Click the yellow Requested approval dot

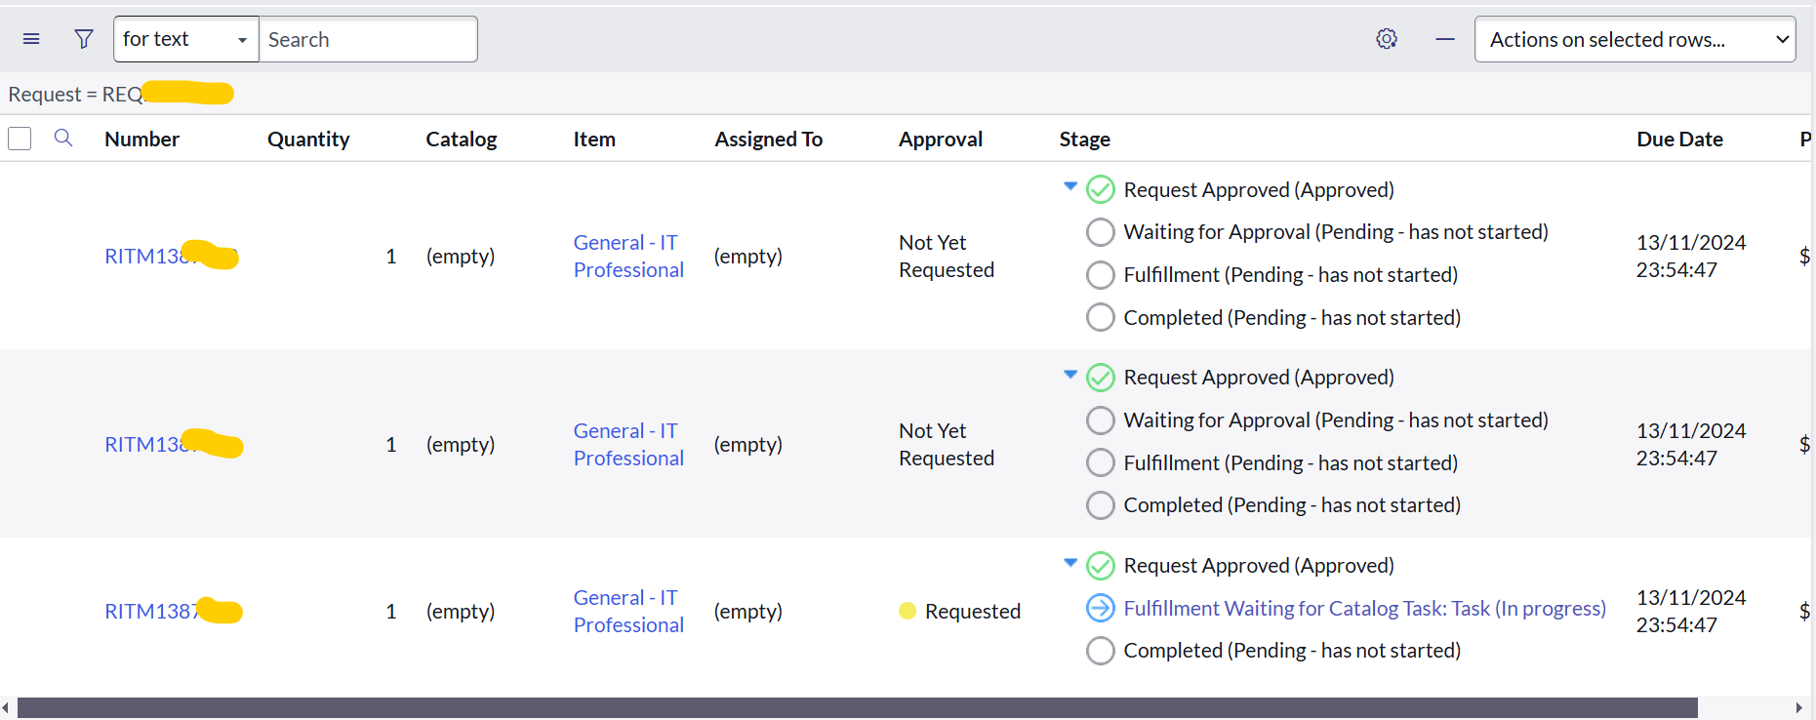908,611
